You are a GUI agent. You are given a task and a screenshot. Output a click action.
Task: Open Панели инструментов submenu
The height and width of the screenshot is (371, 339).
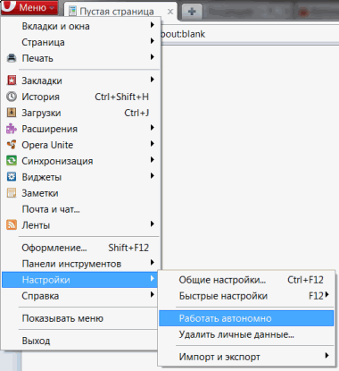click(81, 264)
